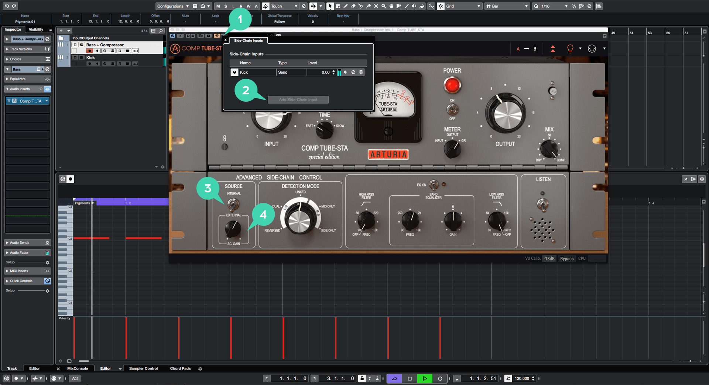Click the SC. GAIN knob
709x385 pixels.
[233, 228]
